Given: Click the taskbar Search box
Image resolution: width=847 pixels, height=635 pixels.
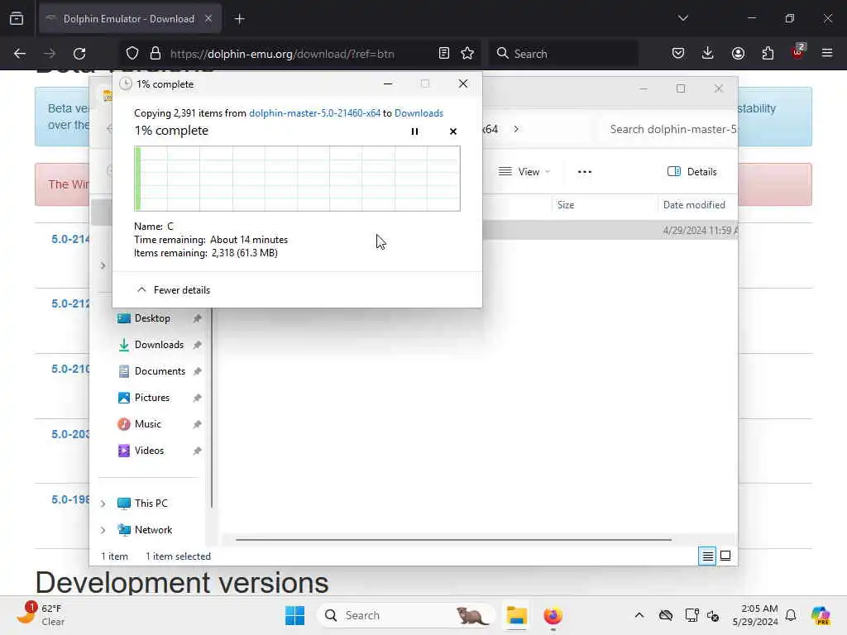Looking at the screenshot, I should 405,615.
